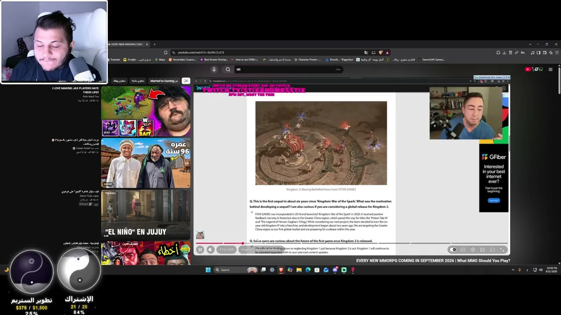Select the 'الكل' filter chip
Screen dimensions: 561x315
[x=186, y=81]
